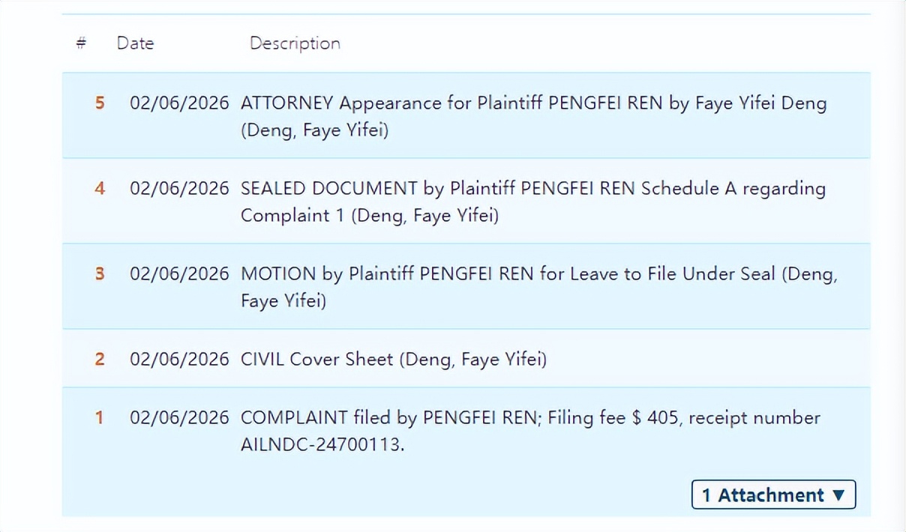Click the date of the COMPLAINT entry
Image resolution: width=906 pixels, height=532 pixels.
pyautogui.click(x=179, y=417)
